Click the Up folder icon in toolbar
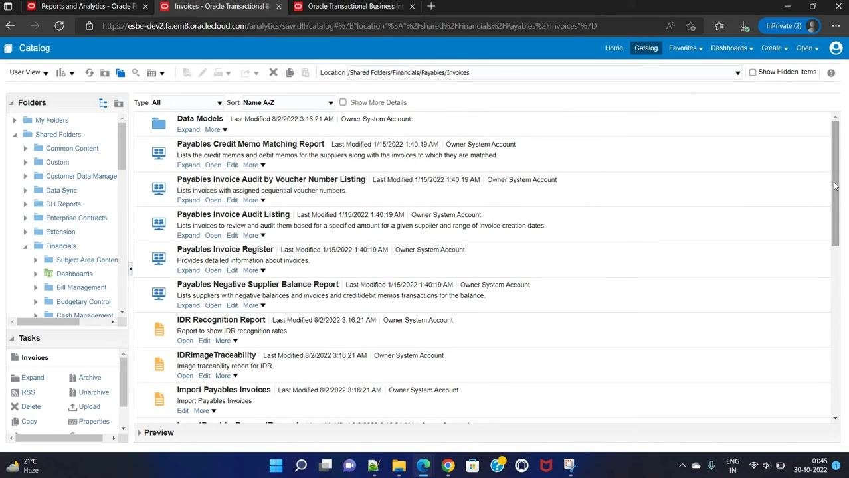 (105, 72)
